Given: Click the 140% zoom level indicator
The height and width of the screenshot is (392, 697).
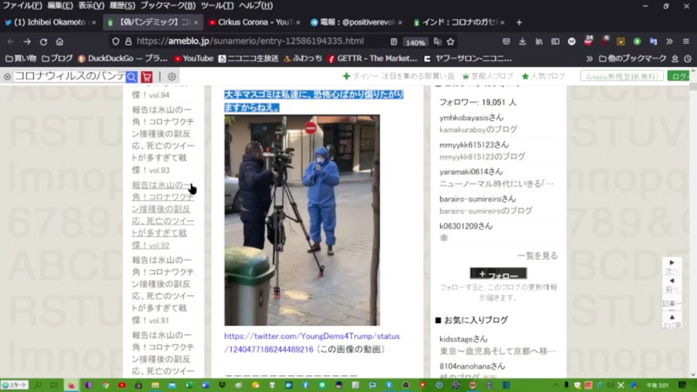Looking at the screenshot, I should (415, 42).
